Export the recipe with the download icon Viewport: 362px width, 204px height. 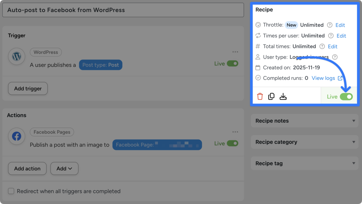click(283, 96)
